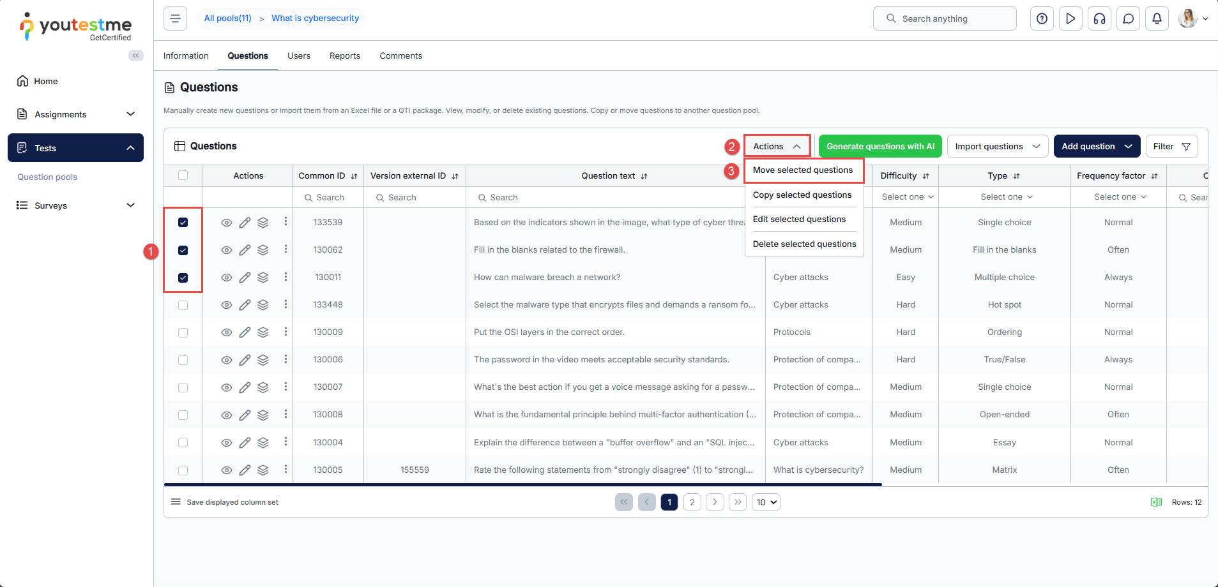Image resolution: width=1218 pixels, height=587 pixels.
Task: Click the headset support icon
Action: click(x=1099, y=19)
